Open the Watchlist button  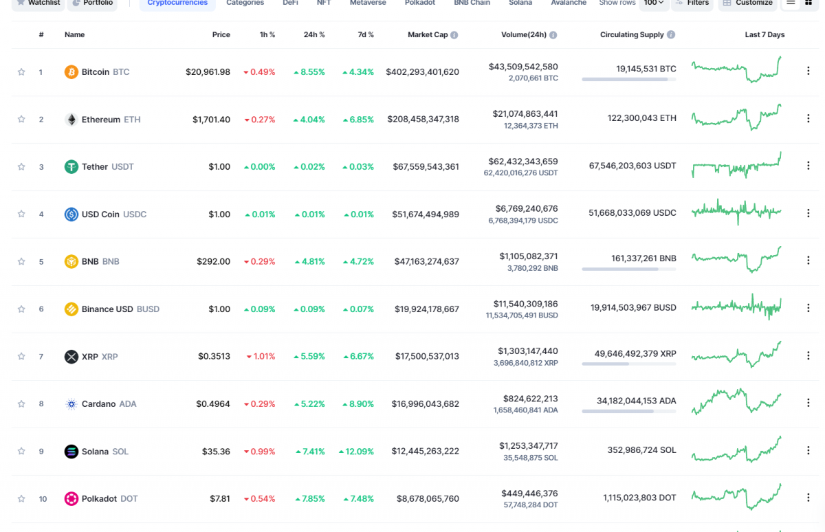[x=38, y=3]
